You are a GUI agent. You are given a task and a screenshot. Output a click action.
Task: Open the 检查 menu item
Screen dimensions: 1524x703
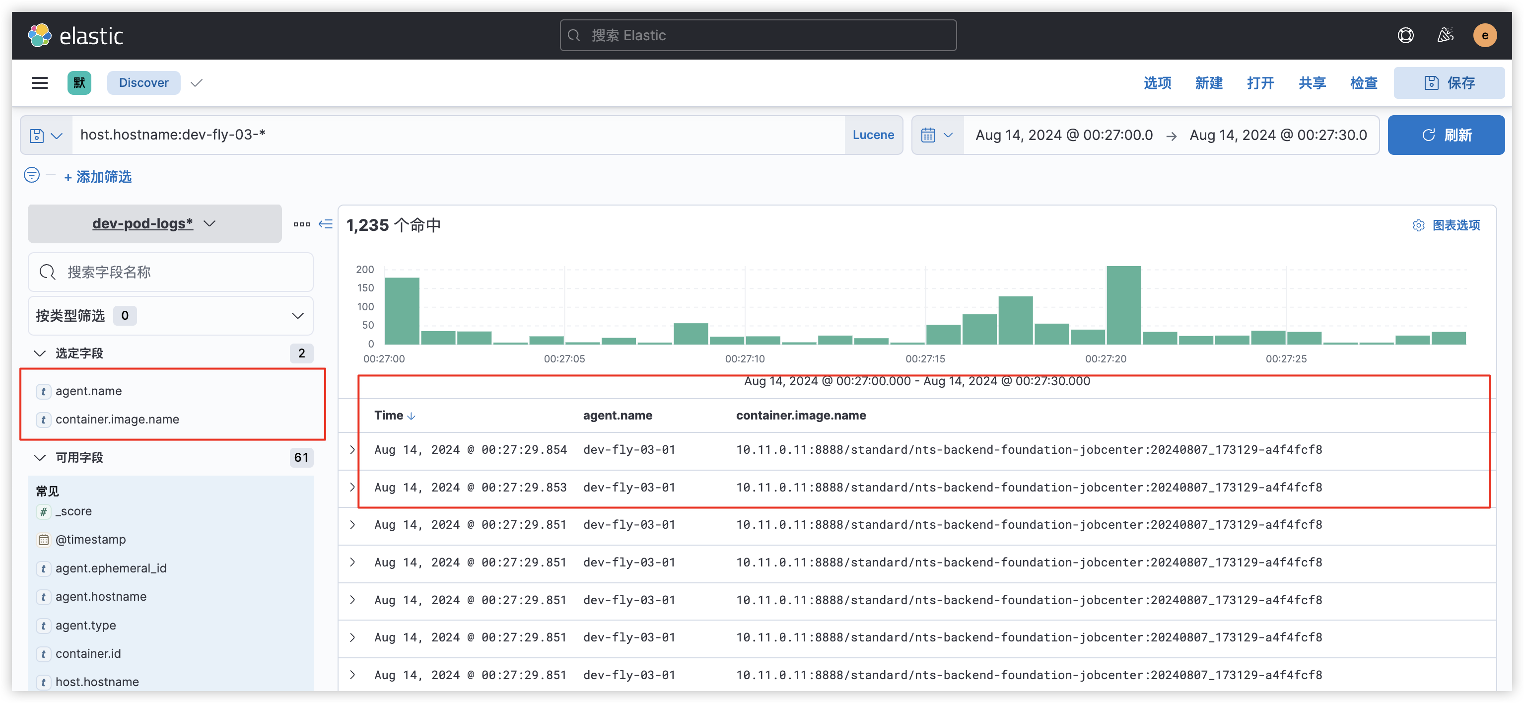pyautogui.click(x=1363, y=83)
